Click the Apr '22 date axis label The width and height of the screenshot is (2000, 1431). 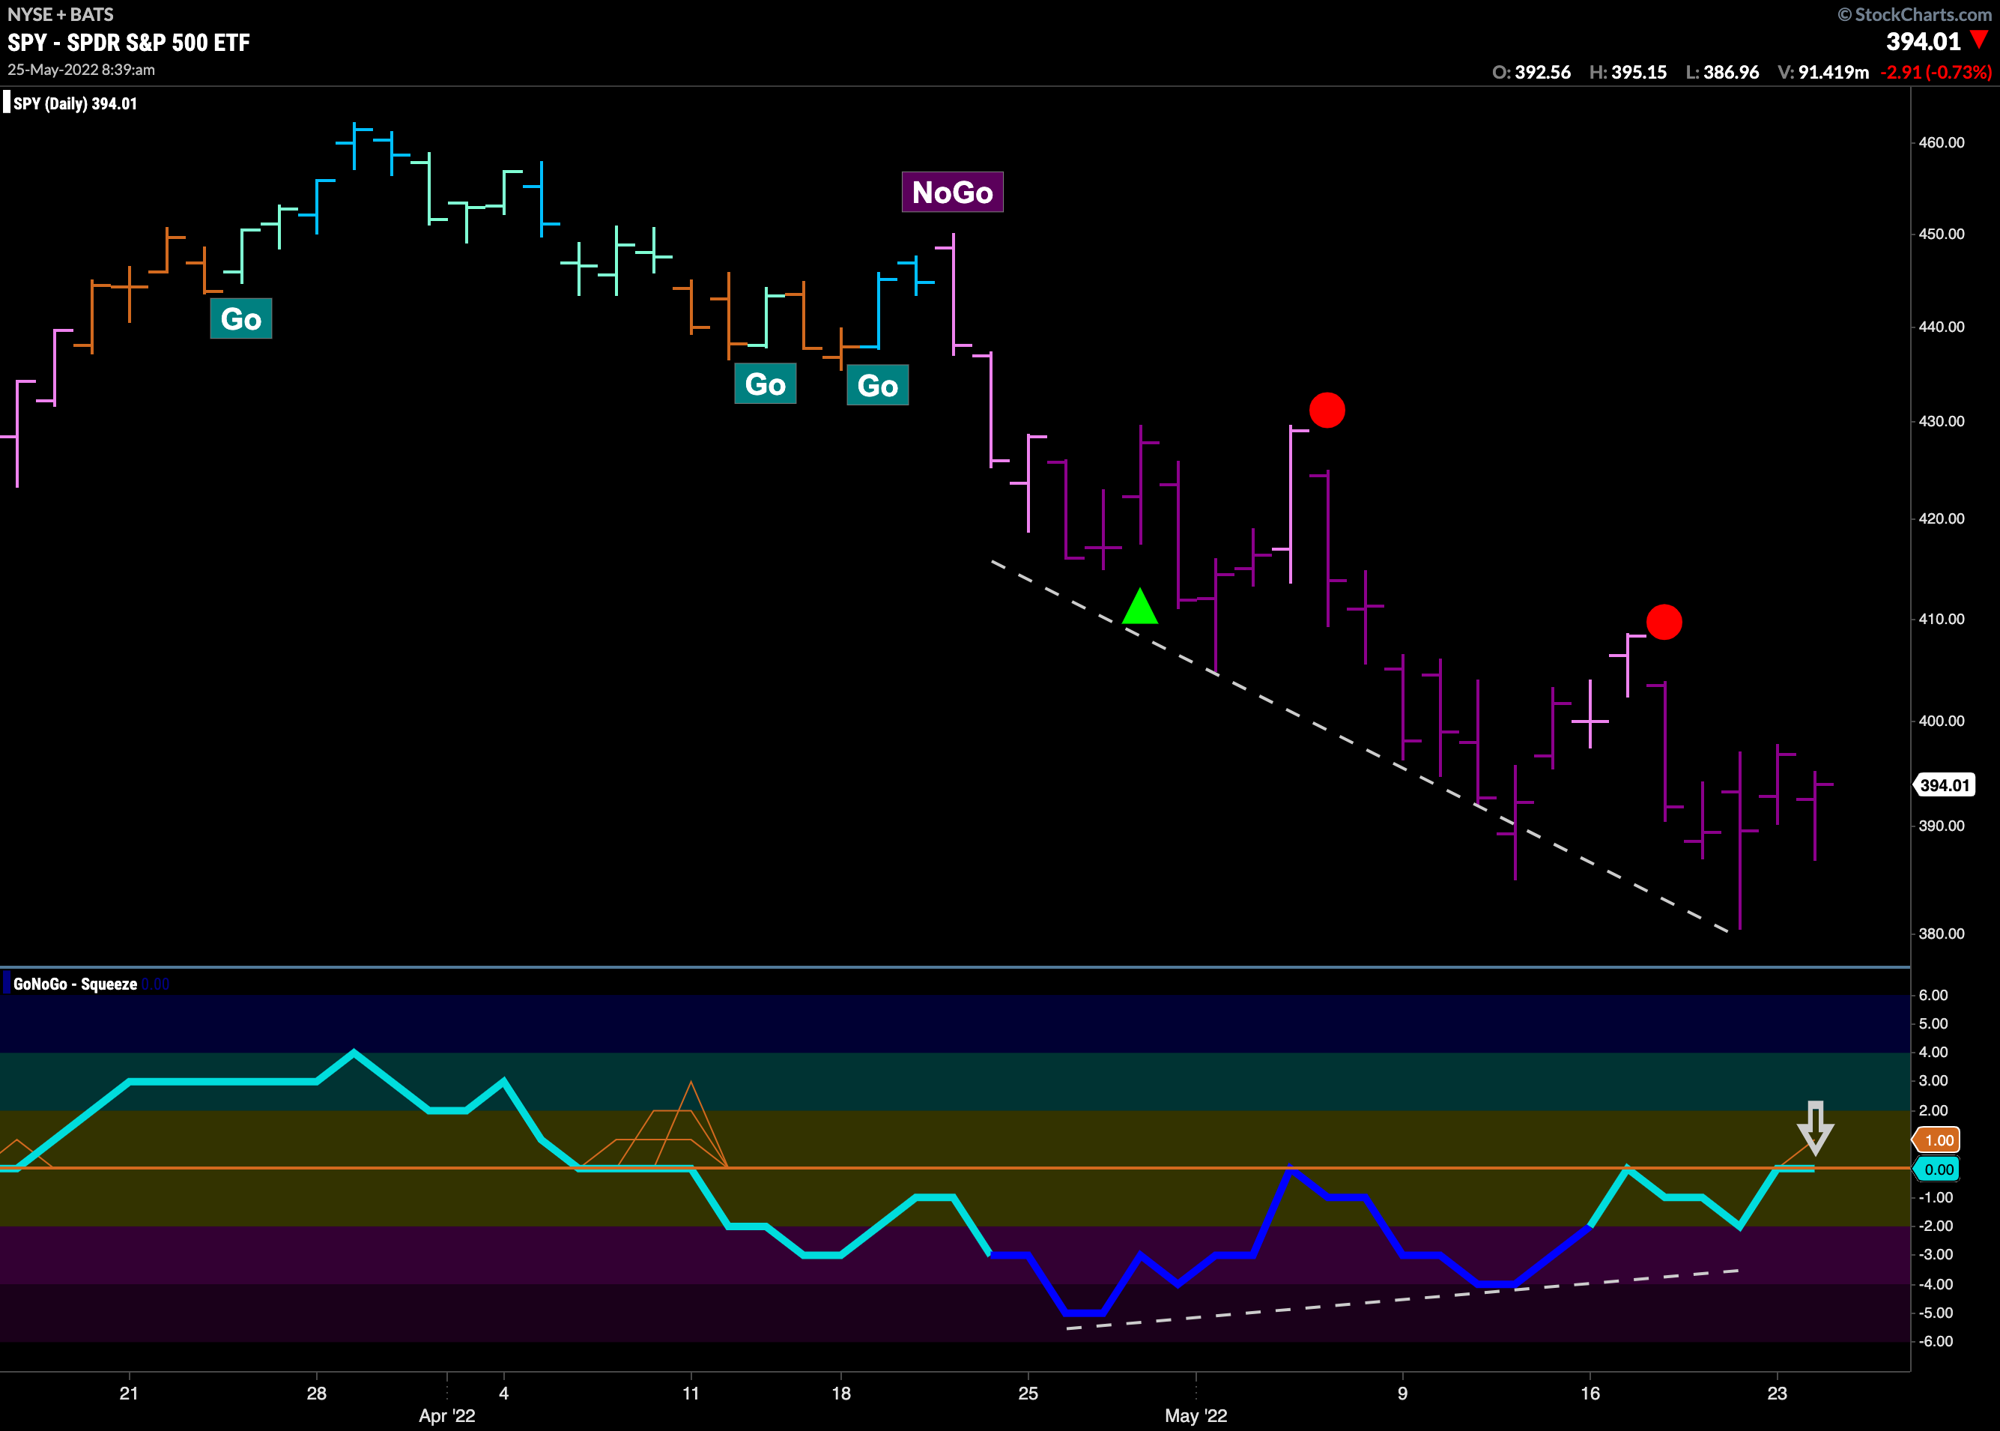(446, 1416)
